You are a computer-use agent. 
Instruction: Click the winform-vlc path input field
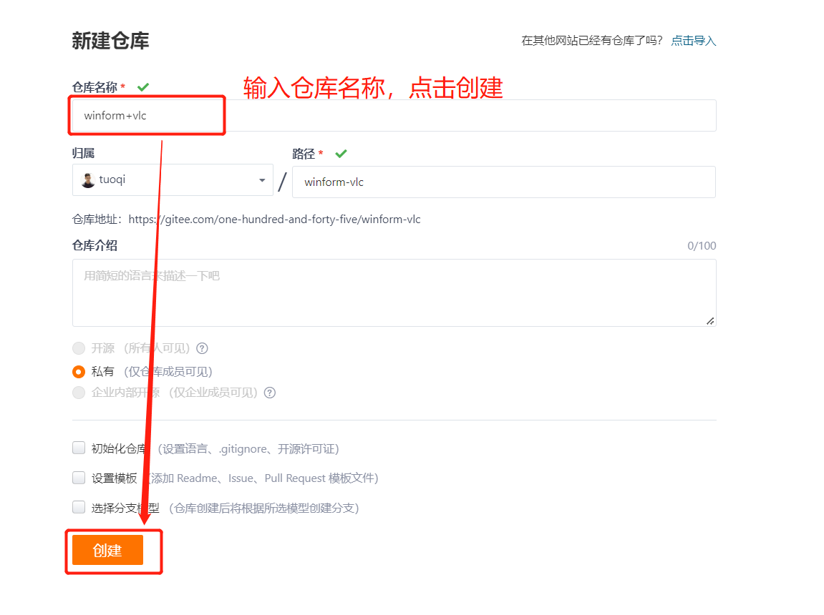coord(501,182)
